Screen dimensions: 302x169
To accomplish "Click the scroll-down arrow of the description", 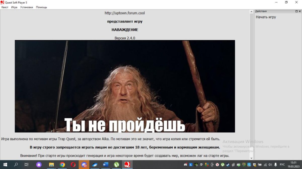I will [251, 158].
